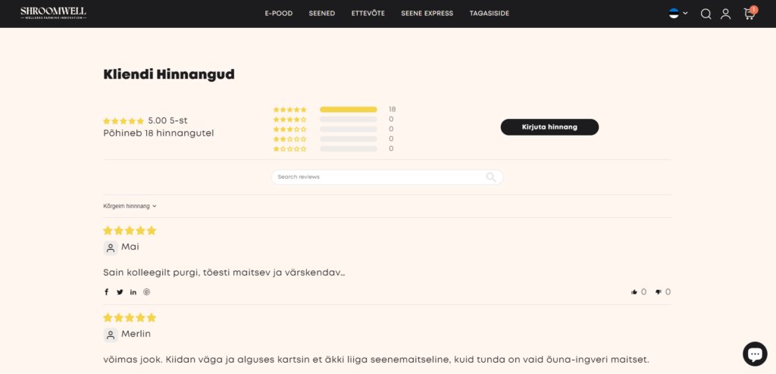
Task: Open the Shopify chat bubble
Action: (754, 353)
